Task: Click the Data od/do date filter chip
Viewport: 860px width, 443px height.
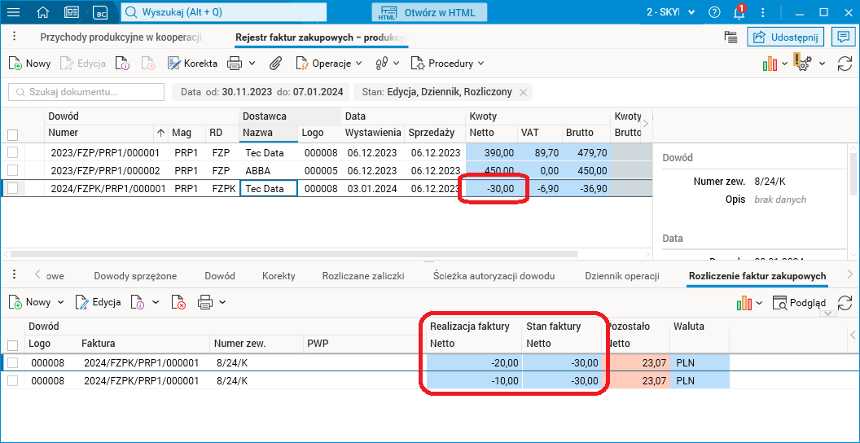Action: (261, 92)
